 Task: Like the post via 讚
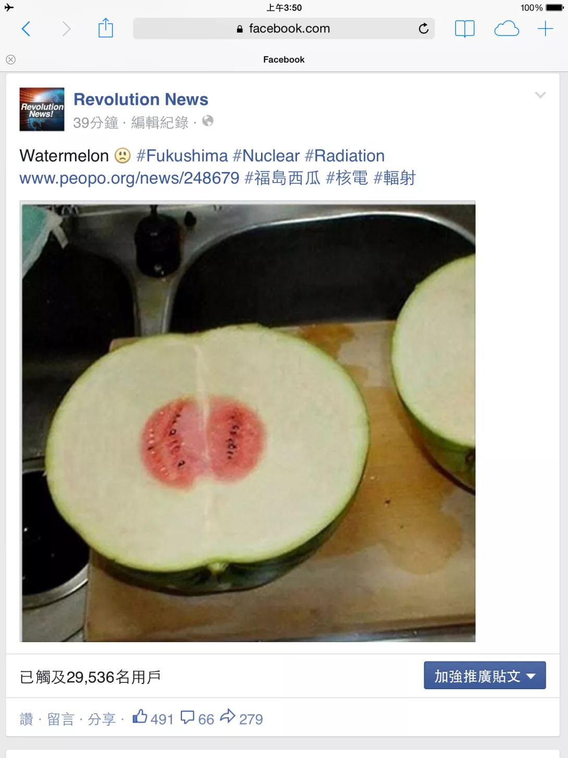click(x=27, y=719)
